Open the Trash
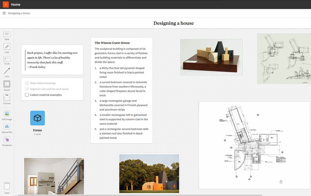The height and width of the screenshot is (196, 311). pos(7,186)
